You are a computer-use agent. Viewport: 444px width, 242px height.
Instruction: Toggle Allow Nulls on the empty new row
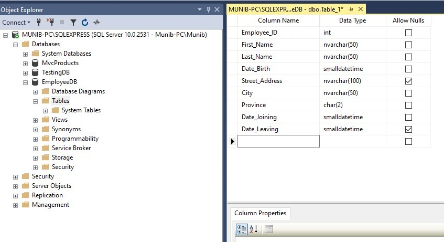408,141
